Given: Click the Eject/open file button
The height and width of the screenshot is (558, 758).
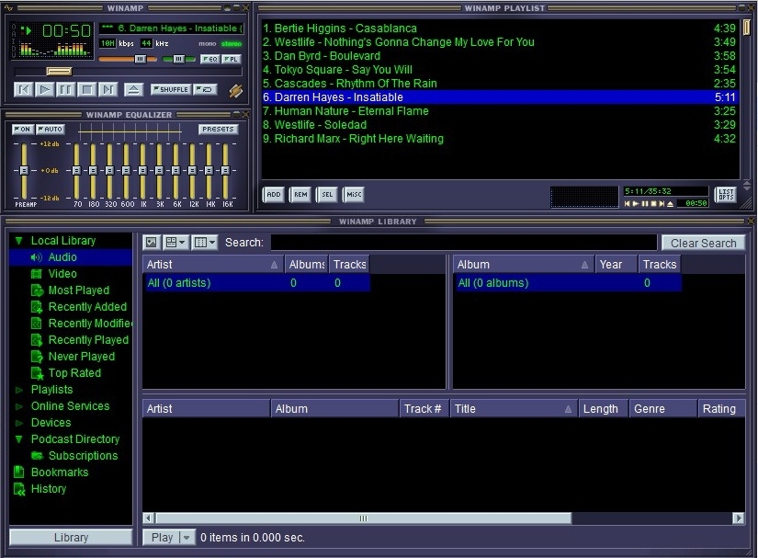Looking at the screenshot, I should coord(133,89).
